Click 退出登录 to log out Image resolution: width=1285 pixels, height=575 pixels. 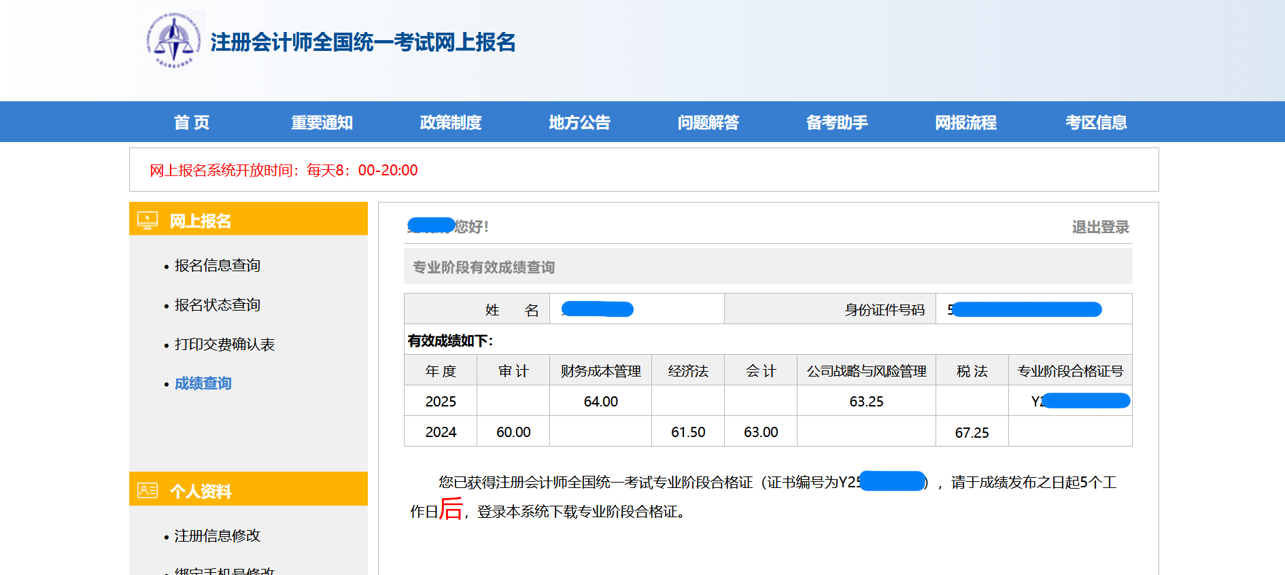coord(1100,227)
